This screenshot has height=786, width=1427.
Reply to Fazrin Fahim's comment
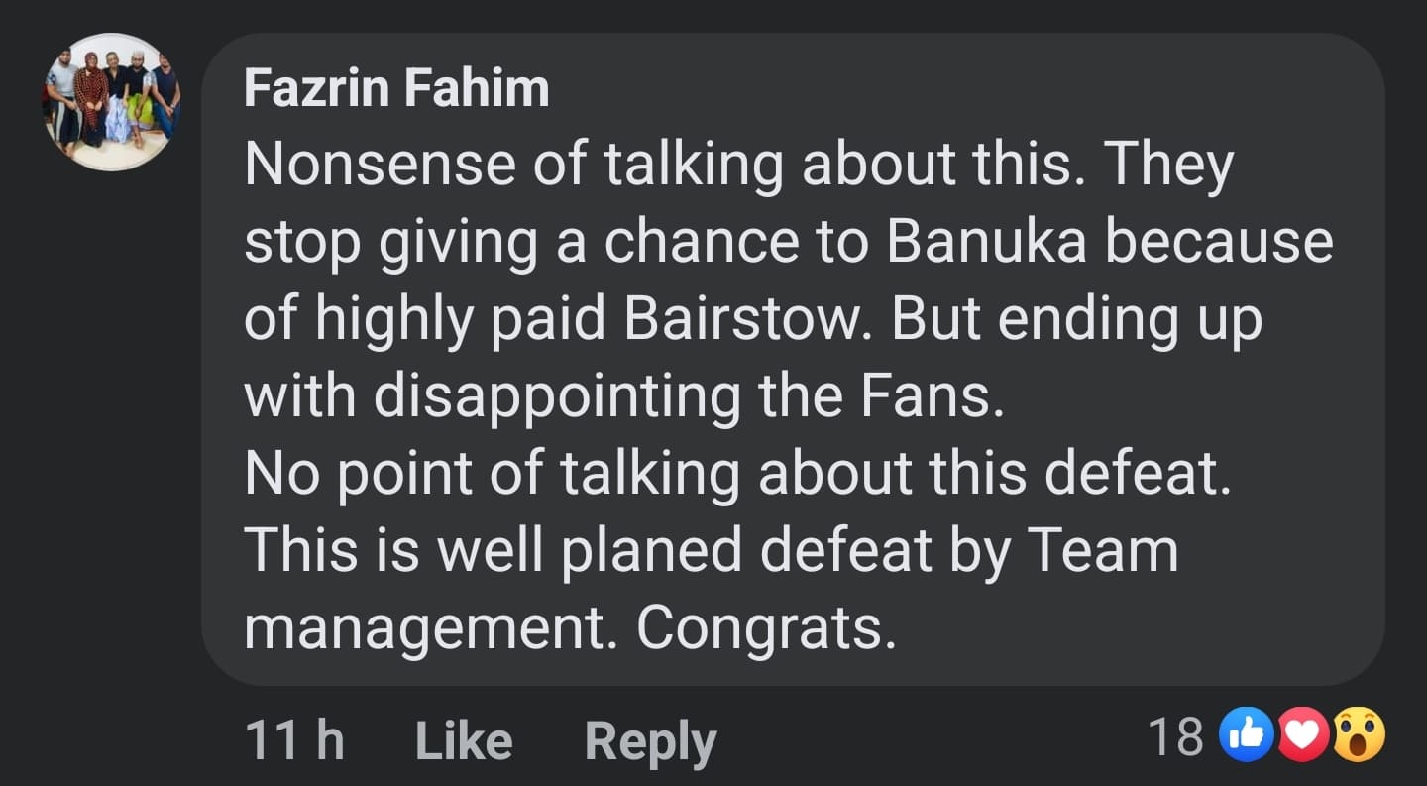[650, 741]
